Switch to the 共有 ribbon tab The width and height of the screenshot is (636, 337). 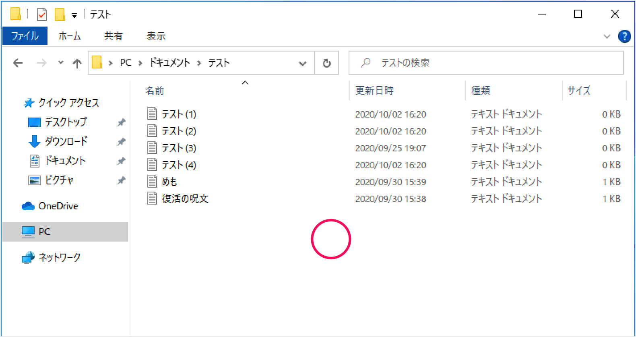pos(113,36)
